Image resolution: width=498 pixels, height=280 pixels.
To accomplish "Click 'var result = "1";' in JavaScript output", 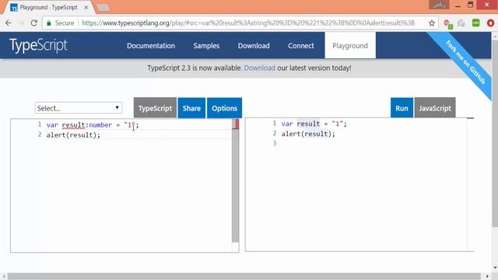I will click(314, 124).
